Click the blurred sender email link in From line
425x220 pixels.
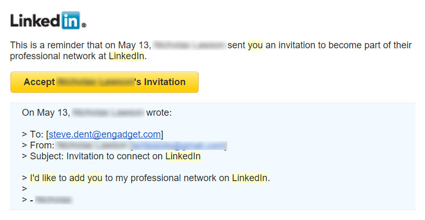(x=177, y=145)
